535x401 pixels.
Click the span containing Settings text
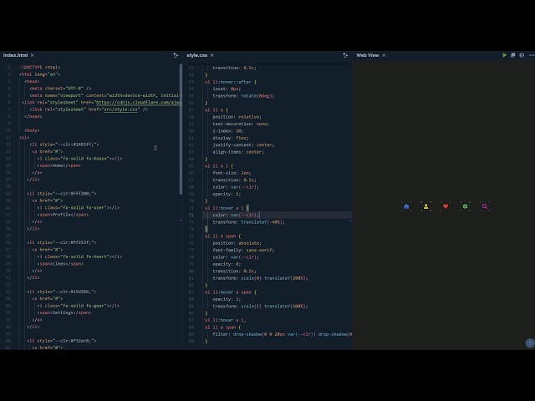[x=64, y=312]
